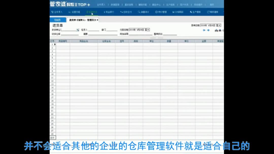This screenshot has height=154, width=274.
Task: Open 经营历程 from the toolbar
Action: (x=74, y=12)
